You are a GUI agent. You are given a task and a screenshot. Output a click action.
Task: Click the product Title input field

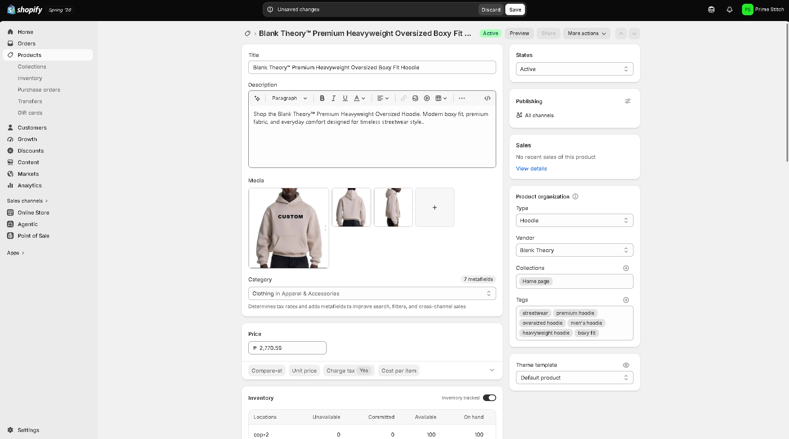(x=372, y=67)
